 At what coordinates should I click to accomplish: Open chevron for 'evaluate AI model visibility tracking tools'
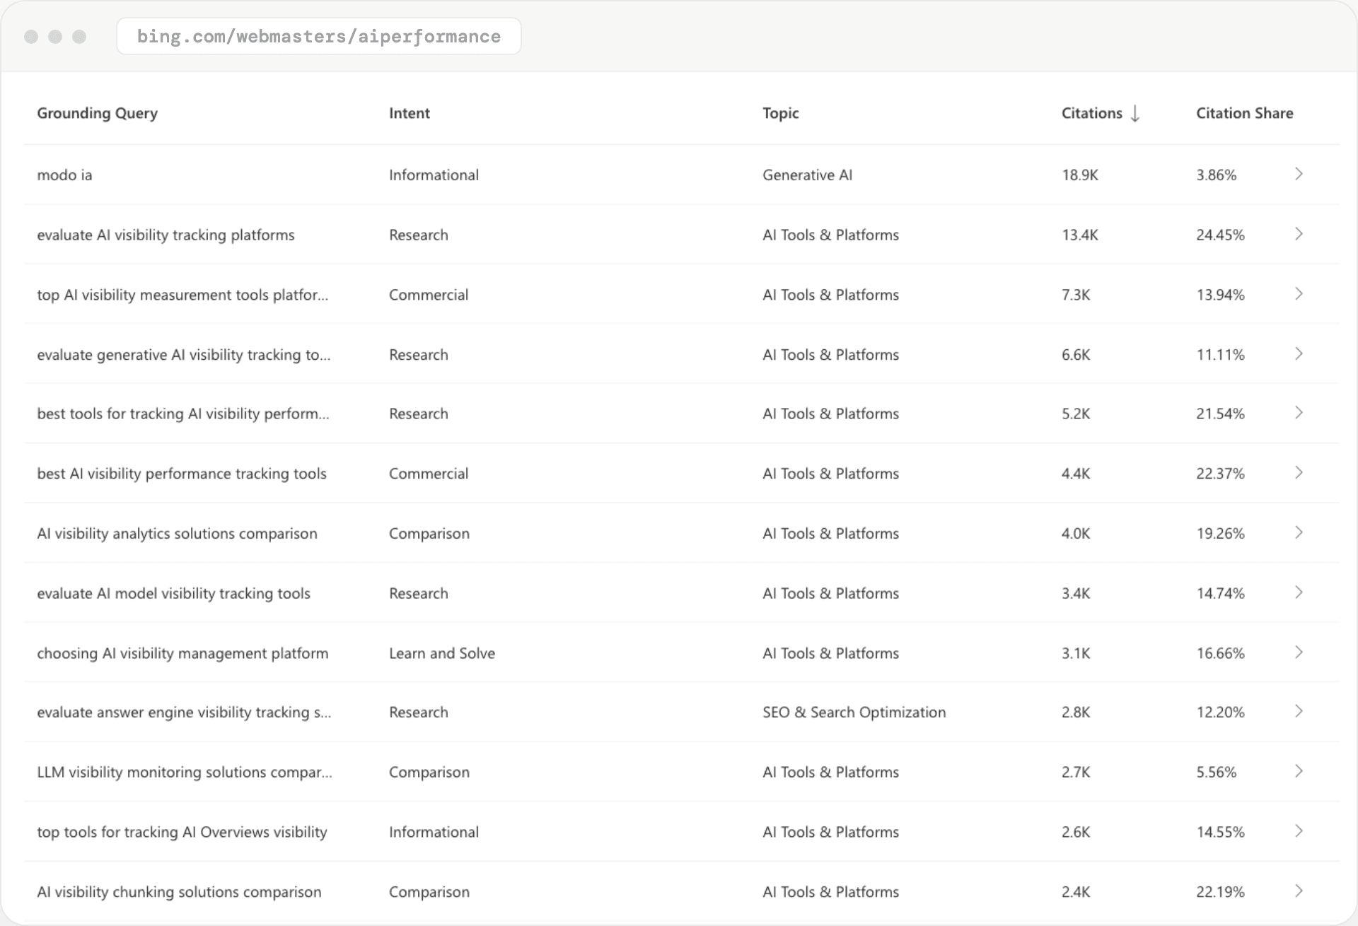[1299, 592]
